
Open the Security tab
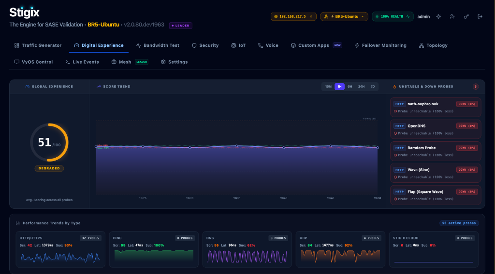coord(205,45)
